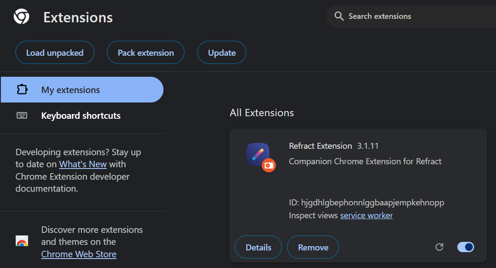Click the Chrome logo icon beside Extensions

[21, 16]
